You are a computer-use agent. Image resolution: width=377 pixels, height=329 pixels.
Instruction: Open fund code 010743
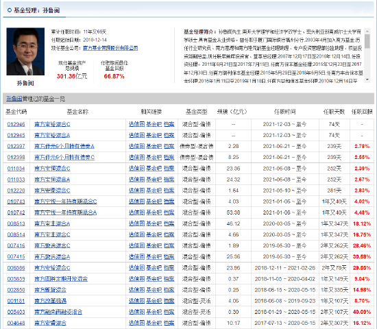pyautogui.click(x=16, y=202)
